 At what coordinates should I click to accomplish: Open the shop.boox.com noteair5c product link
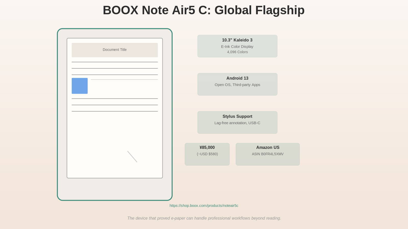click(x=204, y=206)
